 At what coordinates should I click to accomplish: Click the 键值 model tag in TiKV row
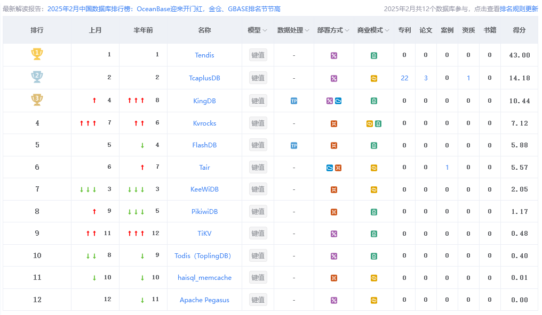coord(258,234)
